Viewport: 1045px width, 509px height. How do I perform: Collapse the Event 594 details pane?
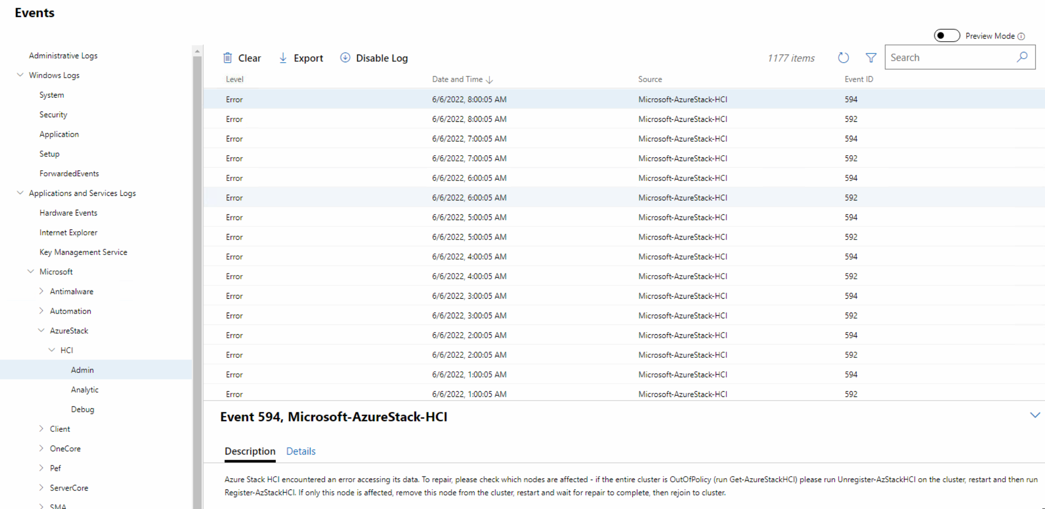[1035, 414]
